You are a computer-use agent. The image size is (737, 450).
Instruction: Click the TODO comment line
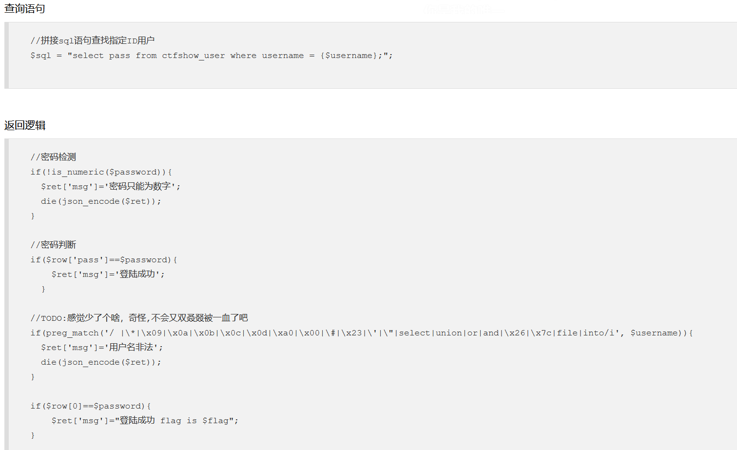coord(139,318)
